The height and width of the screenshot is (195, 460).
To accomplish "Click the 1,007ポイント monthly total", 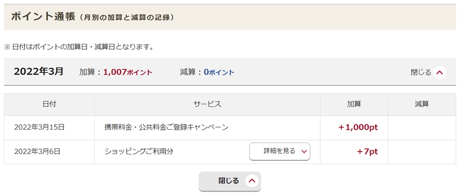I will (128, 72).
